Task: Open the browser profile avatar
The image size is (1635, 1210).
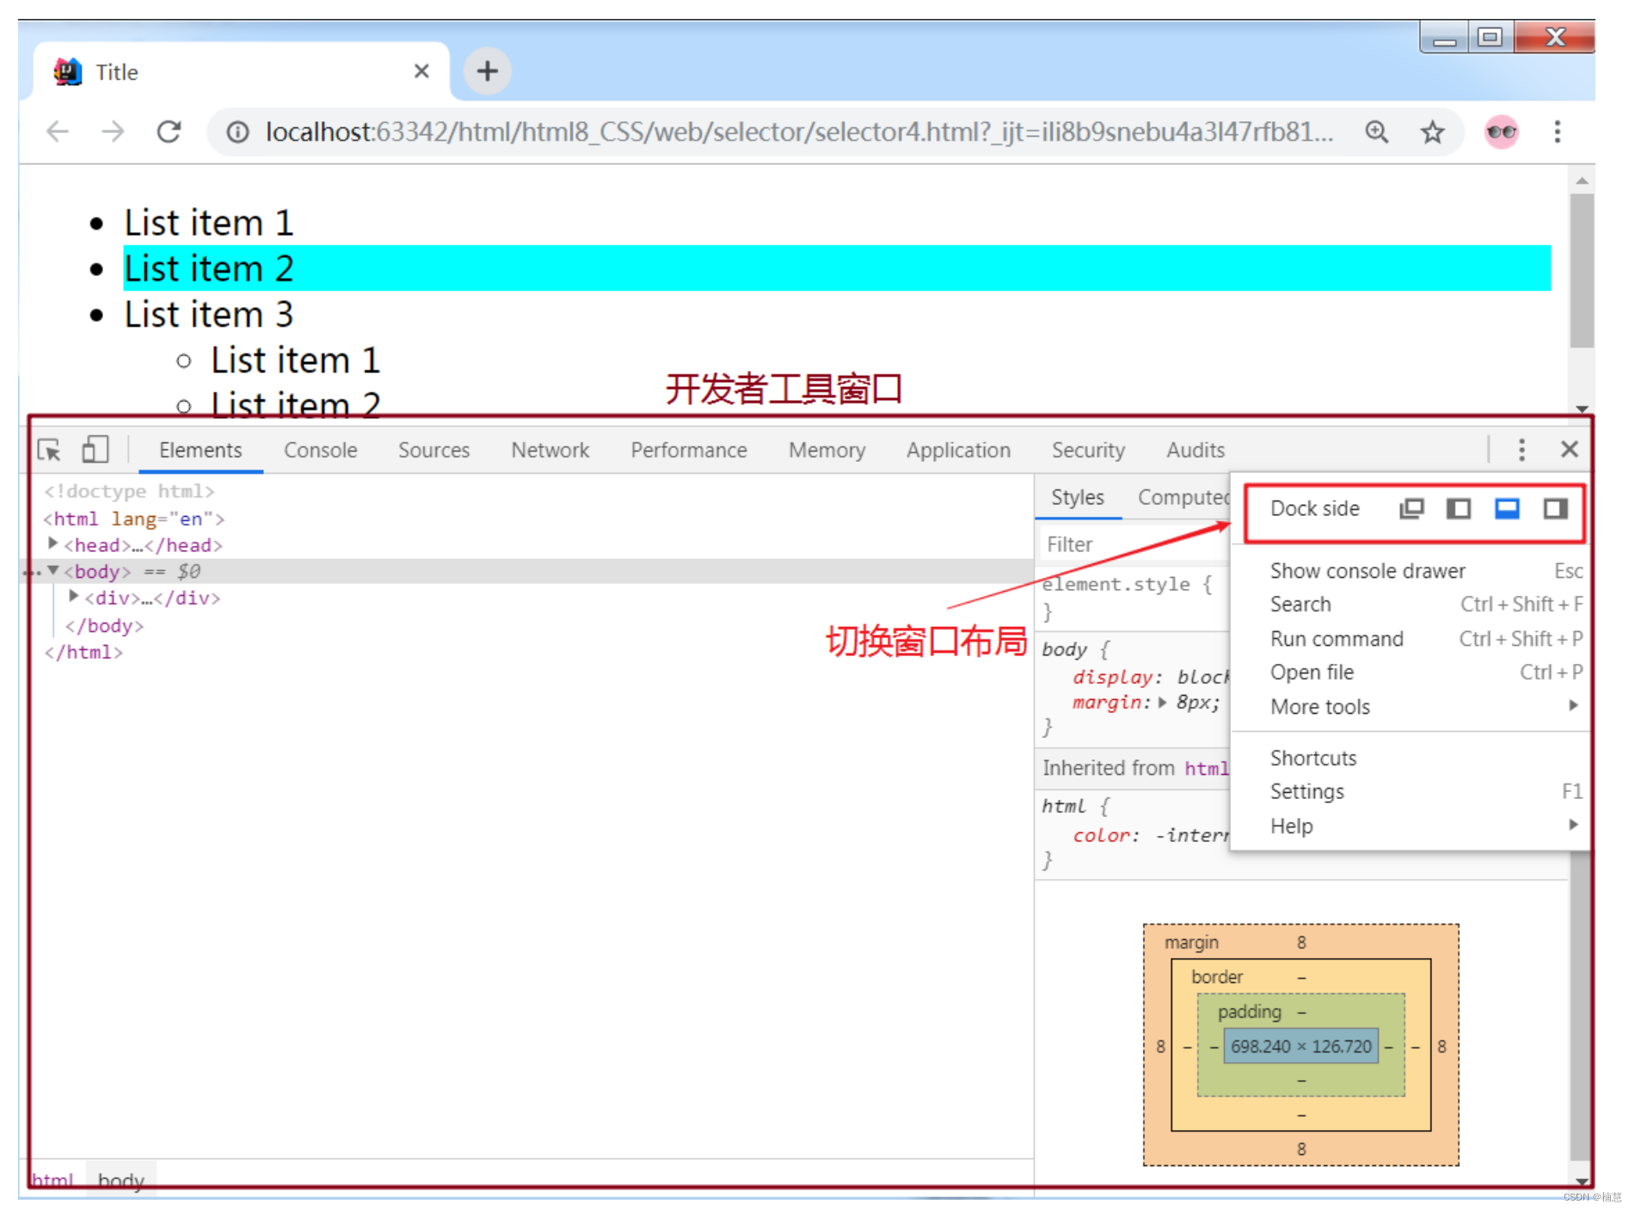Action: tap(1502, 132)
